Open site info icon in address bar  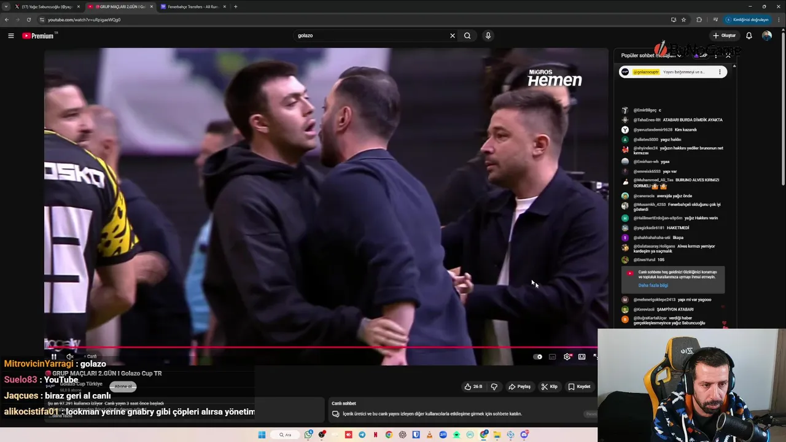point(42,20)
